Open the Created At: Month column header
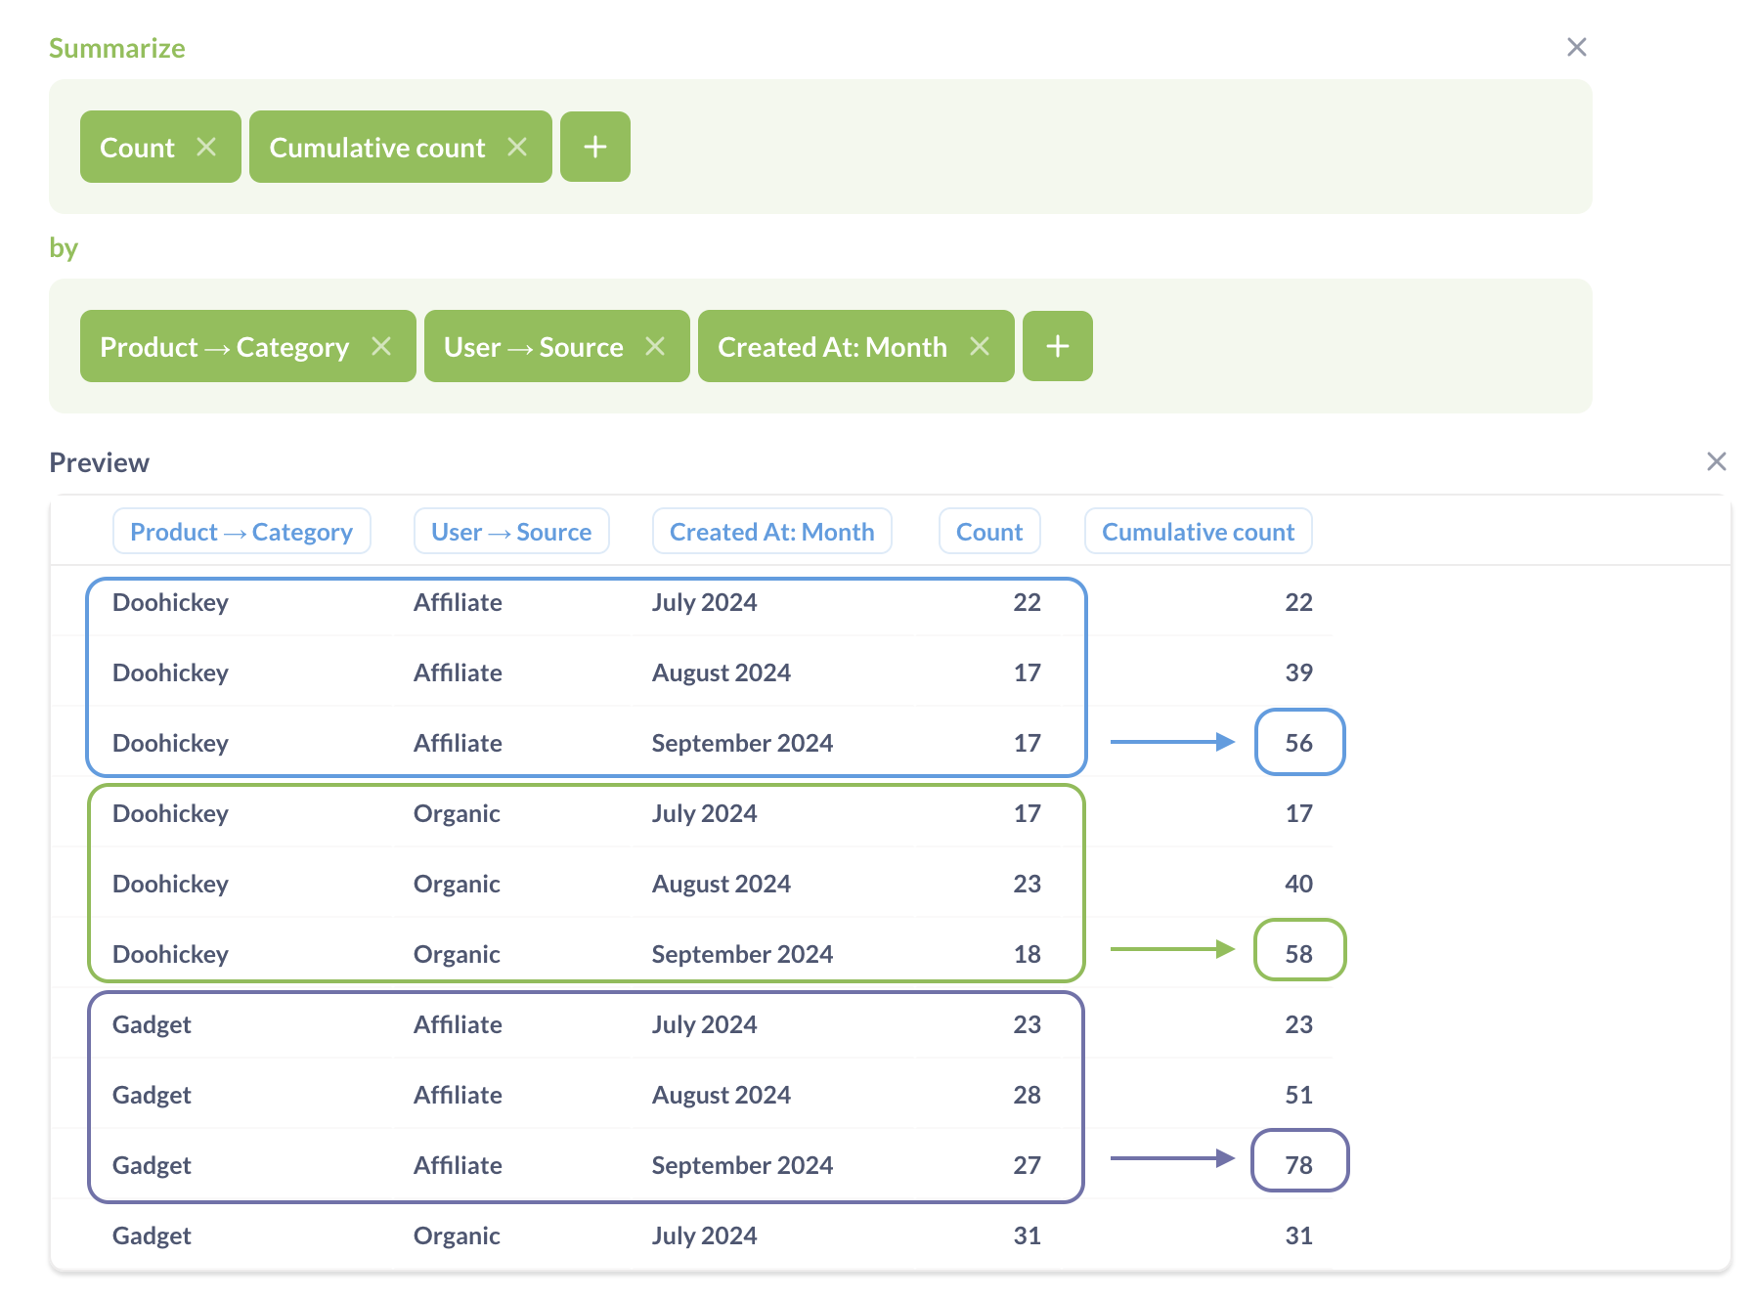This screenshot has height=1300, width=1752. (x=771, y=531)
